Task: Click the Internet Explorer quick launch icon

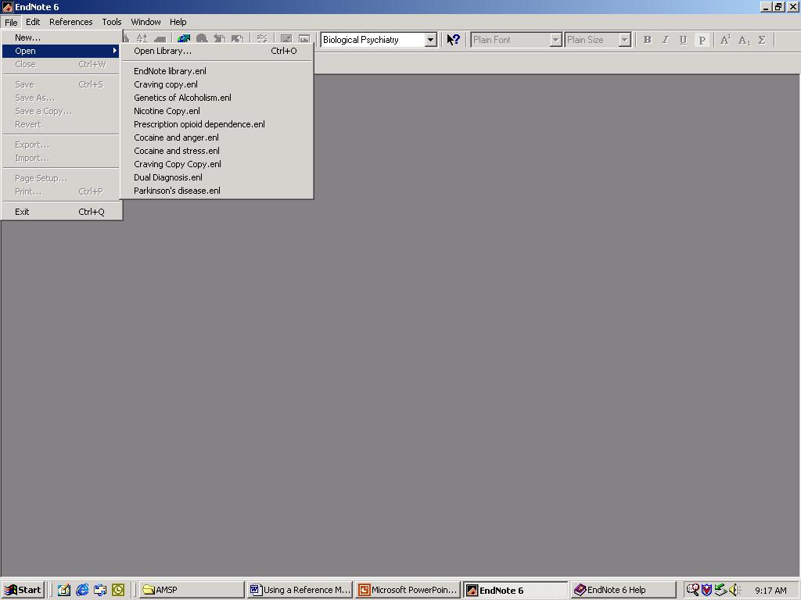Action: 82,590
